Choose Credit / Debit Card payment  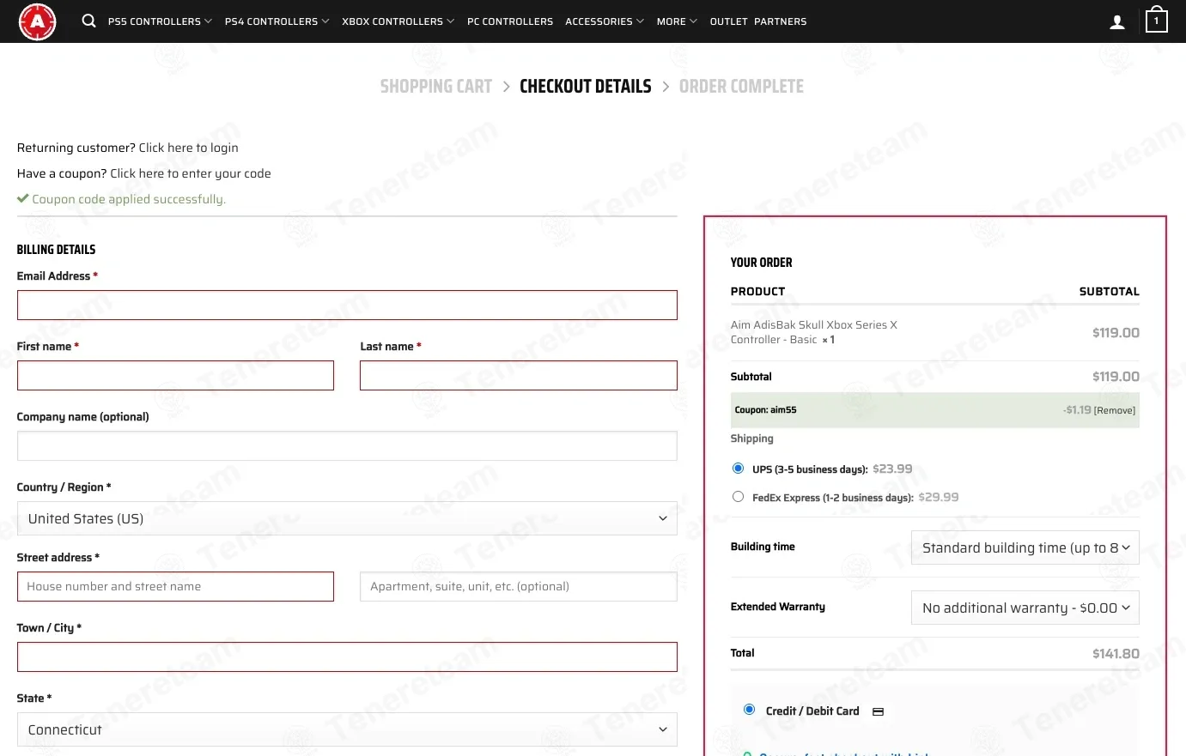point(749,710)
